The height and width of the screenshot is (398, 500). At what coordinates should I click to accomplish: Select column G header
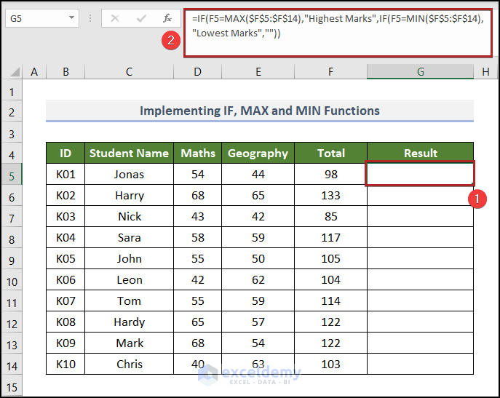[x=420, y=71]
